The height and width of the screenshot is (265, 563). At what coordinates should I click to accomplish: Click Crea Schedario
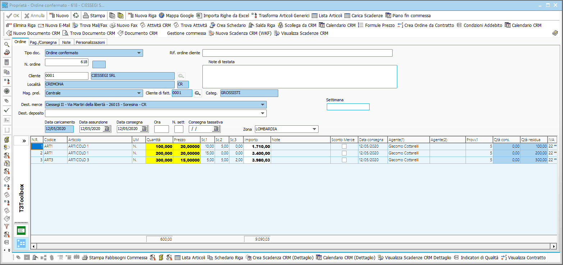pos(228,25)
